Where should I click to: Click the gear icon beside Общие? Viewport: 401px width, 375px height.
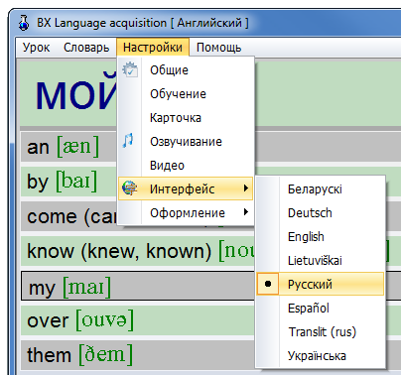tap(130, 69)
